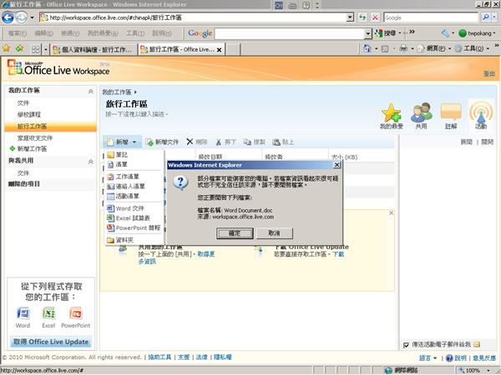Click the 協助工具 footer link
The height and width of the screenshot is (375, 501).
159,357
